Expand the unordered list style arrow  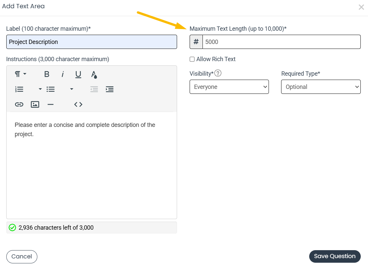[71, 89]
